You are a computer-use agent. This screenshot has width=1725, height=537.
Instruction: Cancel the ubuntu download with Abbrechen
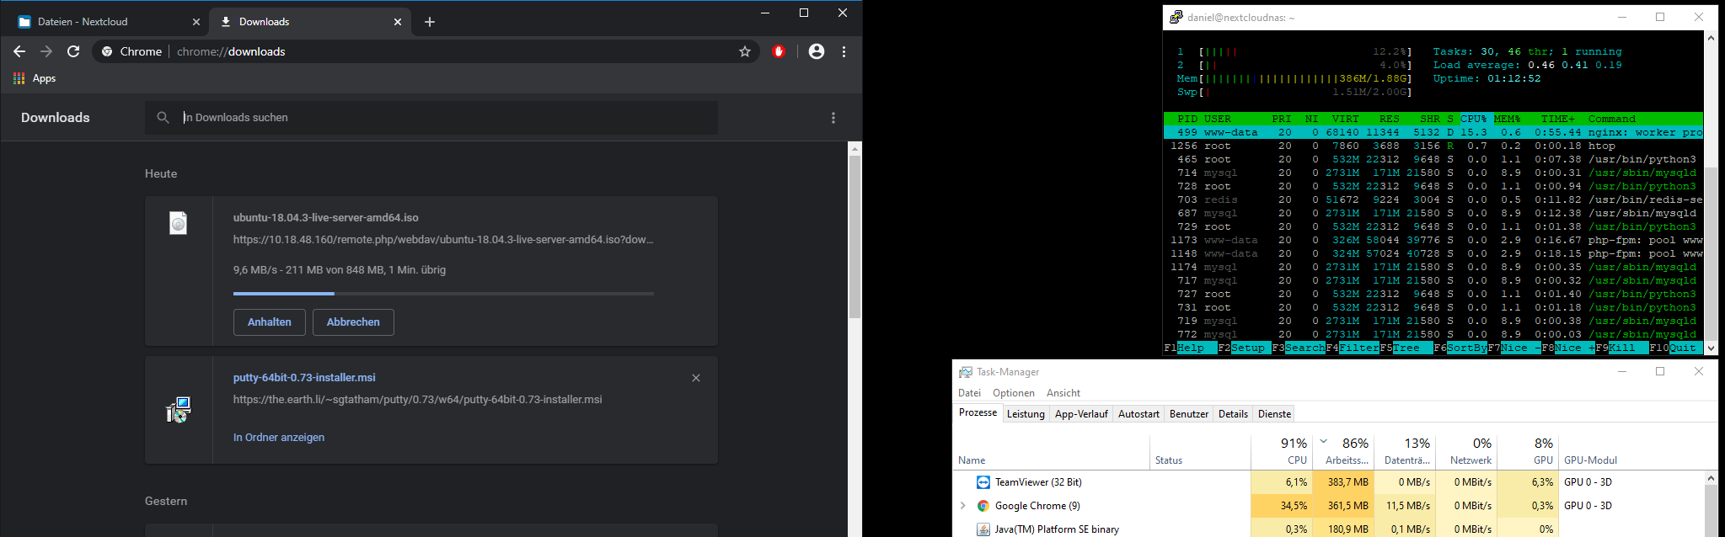[353, 322]
